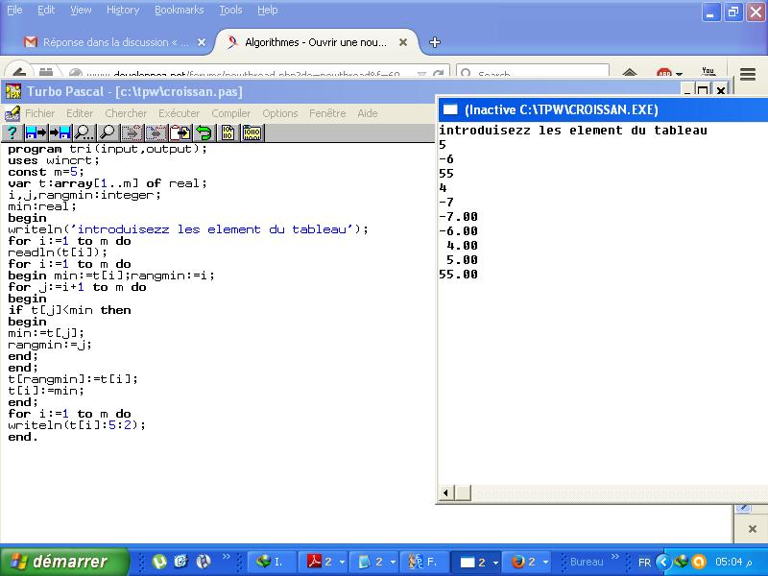Close the Gmail 'Réponse dans la discussion' tab

pos(202,42)
